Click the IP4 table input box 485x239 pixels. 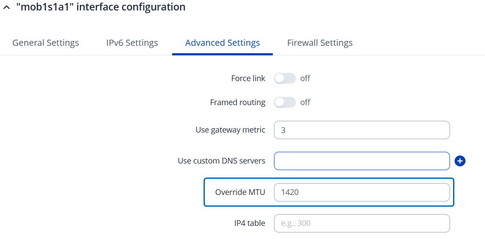[x=362, y=223]
